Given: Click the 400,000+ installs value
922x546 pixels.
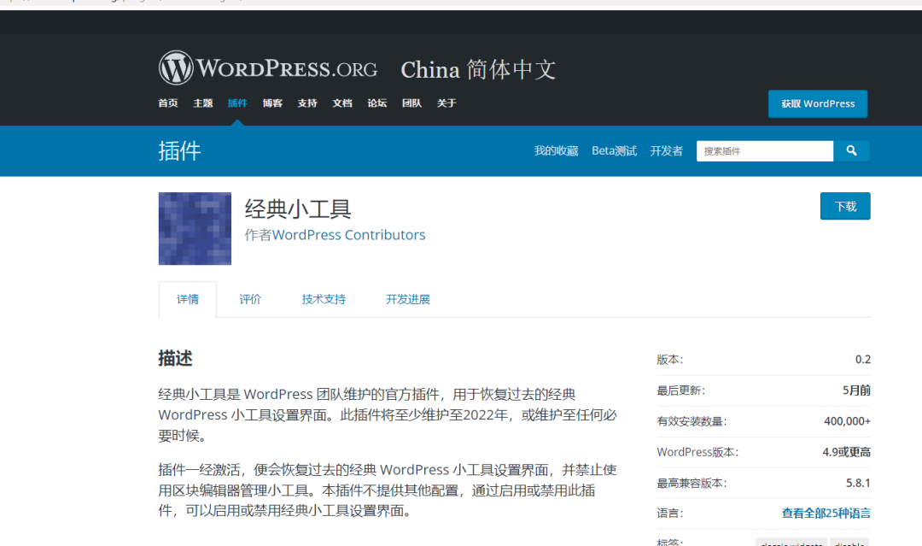Looking at the screenshot, I should [x=847, y=421].
